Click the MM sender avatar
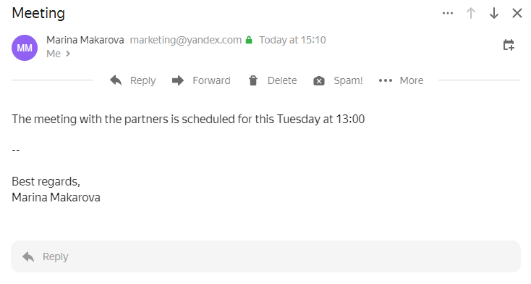The height and width of the screenshot is (284, 531). point(25,48)
